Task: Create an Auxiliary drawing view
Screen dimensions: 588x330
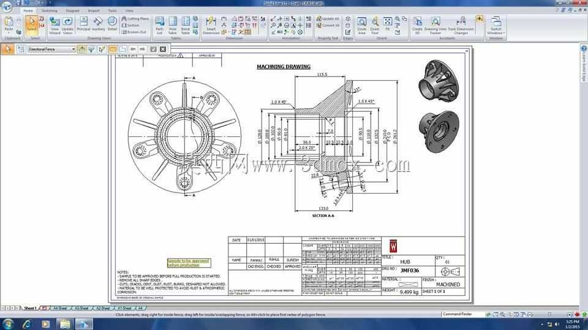Action: point(98,24)
